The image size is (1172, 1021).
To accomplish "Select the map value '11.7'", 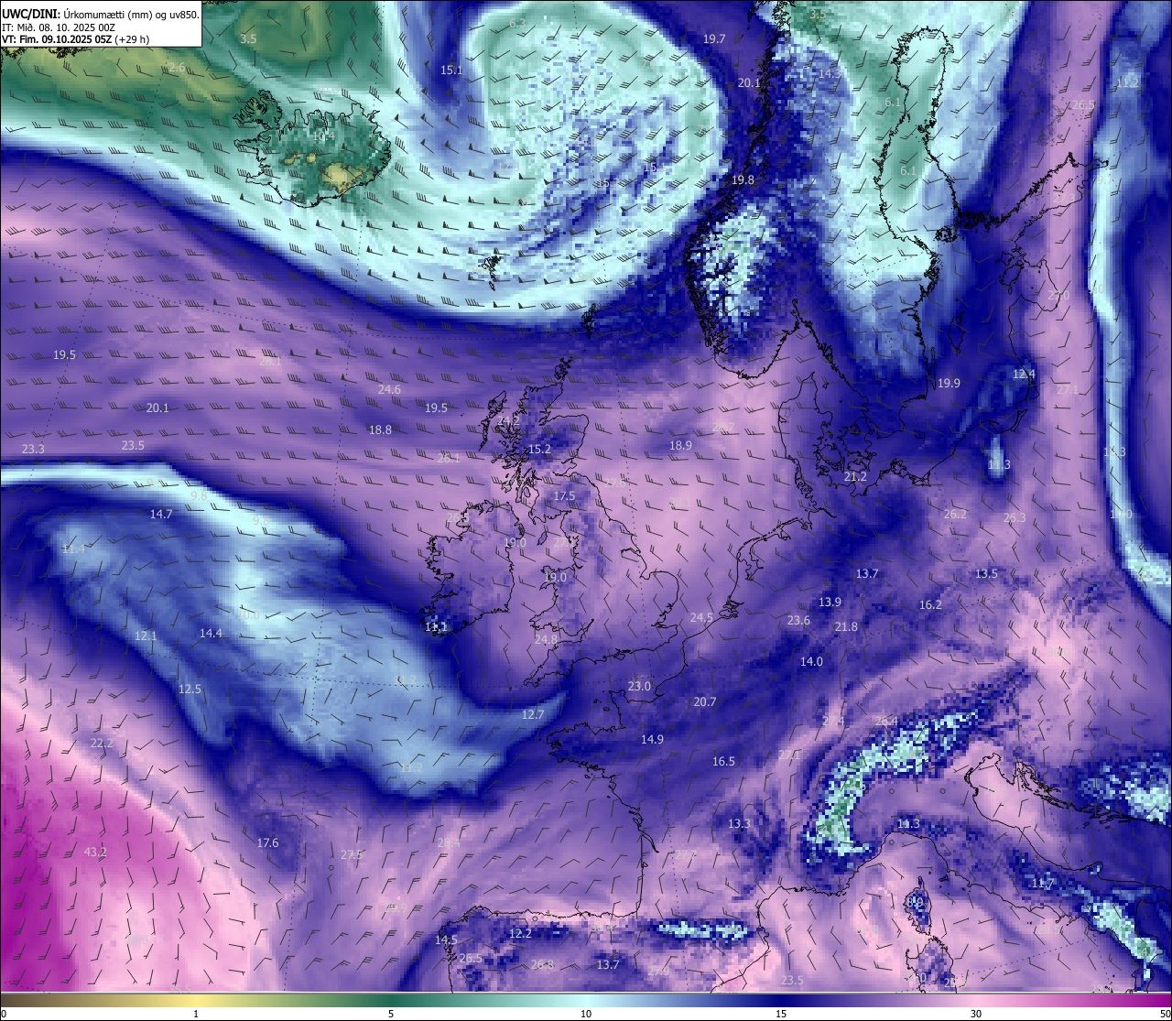I will (1043, 883).
